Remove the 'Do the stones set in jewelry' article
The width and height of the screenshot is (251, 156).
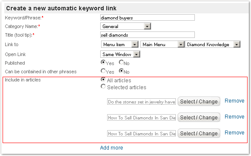(x=235, y=101)
